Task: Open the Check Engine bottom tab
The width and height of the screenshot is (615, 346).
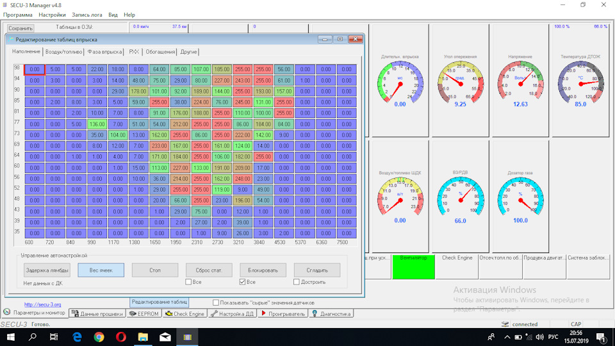Action: (184, 314)
